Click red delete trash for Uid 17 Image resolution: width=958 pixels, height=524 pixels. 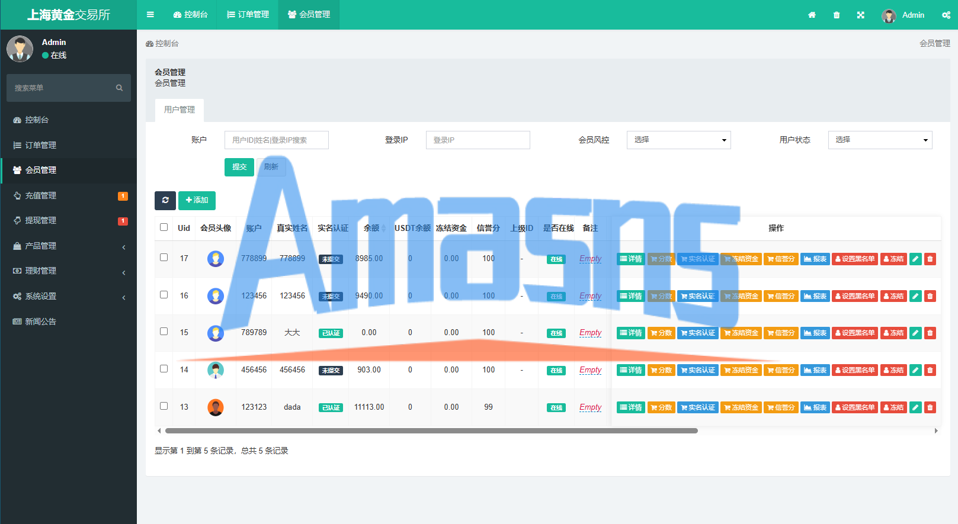(x=930, y=259)
